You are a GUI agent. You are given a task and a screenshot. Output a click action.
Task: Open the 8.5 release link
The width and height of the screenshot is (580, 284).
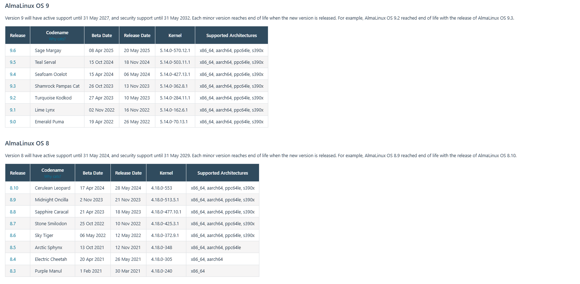(13, 248)
